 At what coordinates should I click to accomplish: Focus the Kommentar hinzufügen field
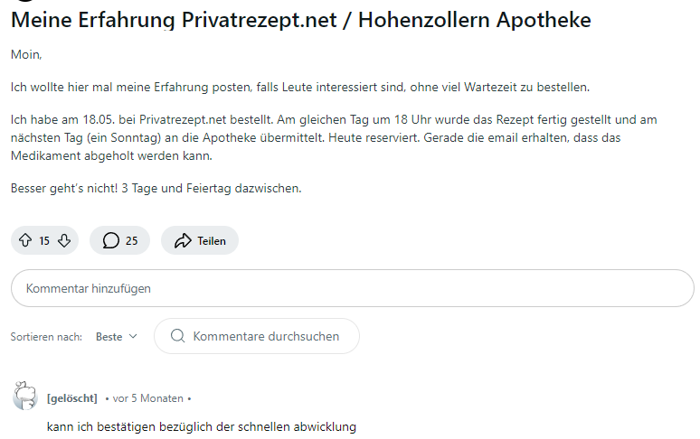pos(352,288)
